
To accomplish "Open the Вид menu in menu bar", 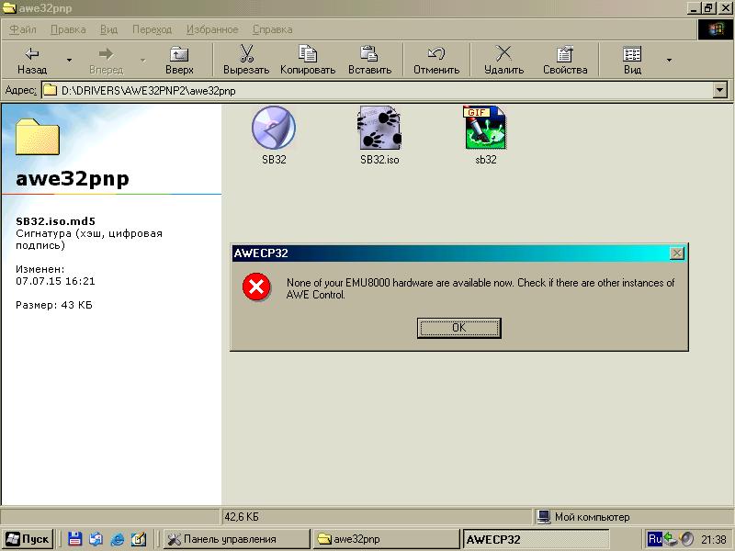I will click(108, 29).
